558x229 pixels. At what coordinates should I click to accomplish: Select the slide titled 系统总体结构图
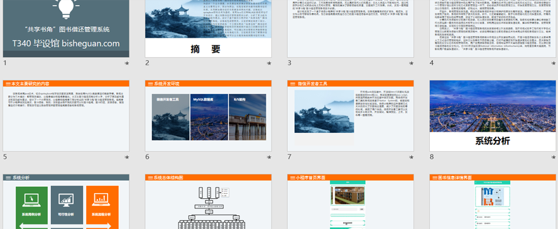208,201
